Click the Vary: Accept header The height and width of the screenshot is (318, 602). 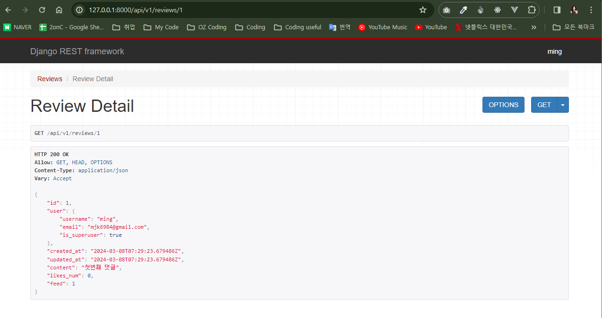tap(53, 178)
